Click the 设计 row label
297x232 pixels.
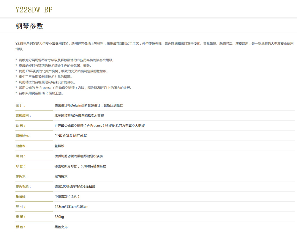[20, 106]
